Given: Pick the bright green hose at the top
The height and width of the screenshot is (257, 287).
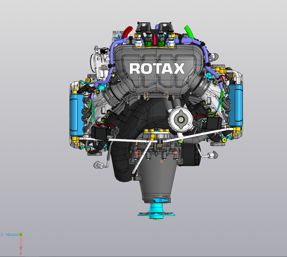Looking at the screenshot, I should (189, 32).
